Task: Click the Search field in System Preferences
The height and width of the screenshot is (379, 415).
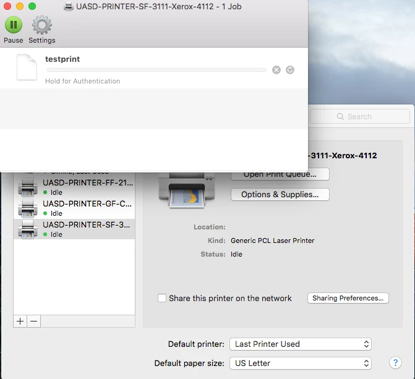Action: click(360, 116)
